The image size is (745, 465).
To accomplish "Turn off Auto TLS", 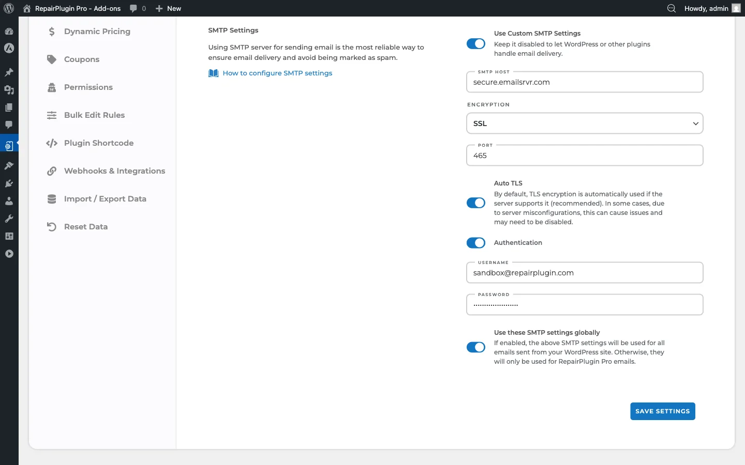I will click(x=476, y=203).
